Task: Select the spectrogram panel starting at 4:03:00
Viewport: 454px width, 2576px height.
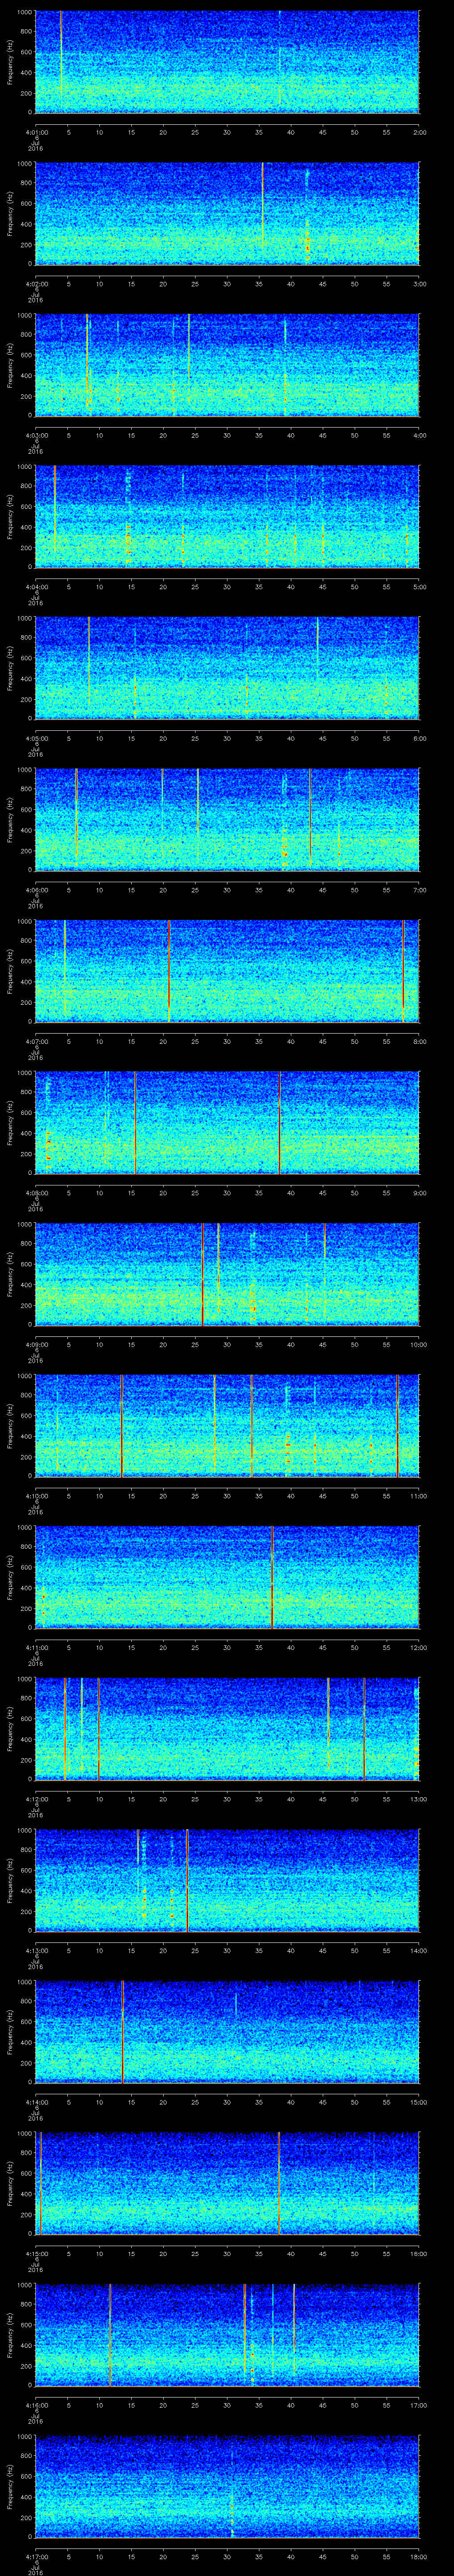Action: click(x=227, y=364)
